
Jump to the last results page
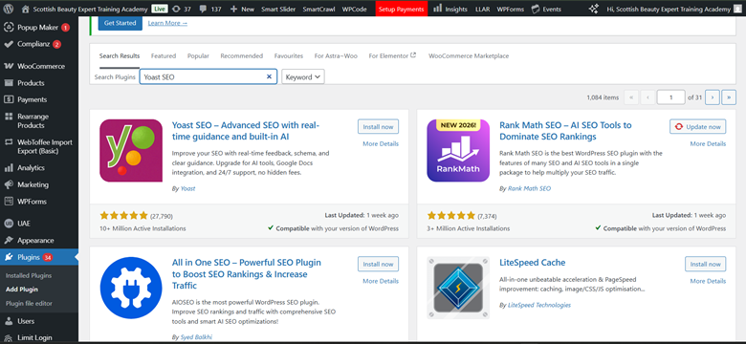coord(729,97)
